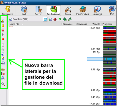117x106 pixels.
Task: Click the yellow category tag icon
Action: (3, 70)
